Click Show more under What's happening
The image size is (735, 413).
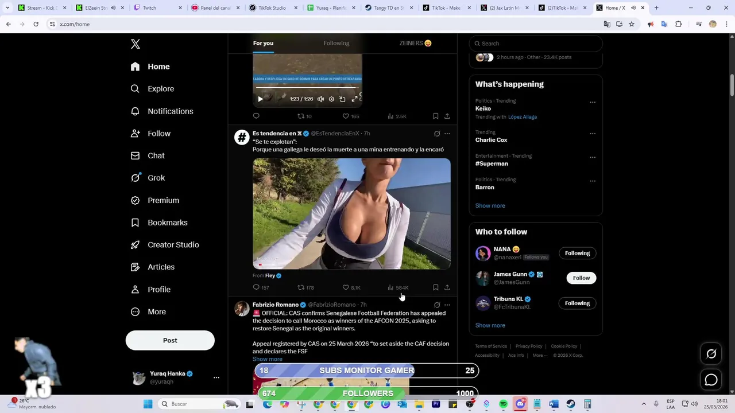point(490,206)
